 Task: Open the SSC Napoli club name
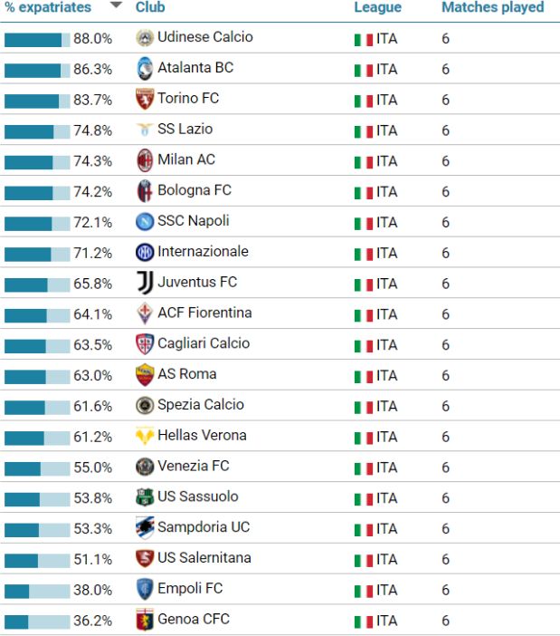click(194, 221)
